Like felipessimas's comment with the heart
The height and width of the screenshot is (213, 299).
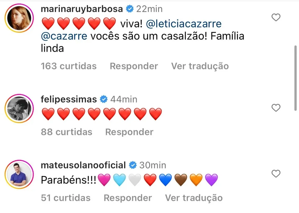point(276,108)
